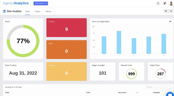Click the AgencyAnalytics logo
The width and height of the screenshot is (174, 96).
point(16,3)
